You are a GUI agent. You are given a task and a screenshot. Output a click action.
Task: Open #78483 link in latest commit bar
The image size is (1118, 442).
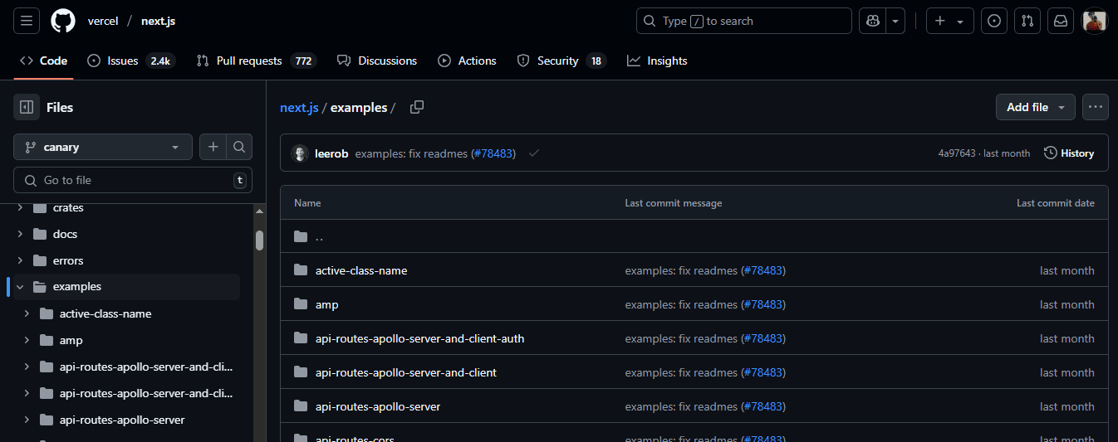pyautogui.click(x=493, y=153)
